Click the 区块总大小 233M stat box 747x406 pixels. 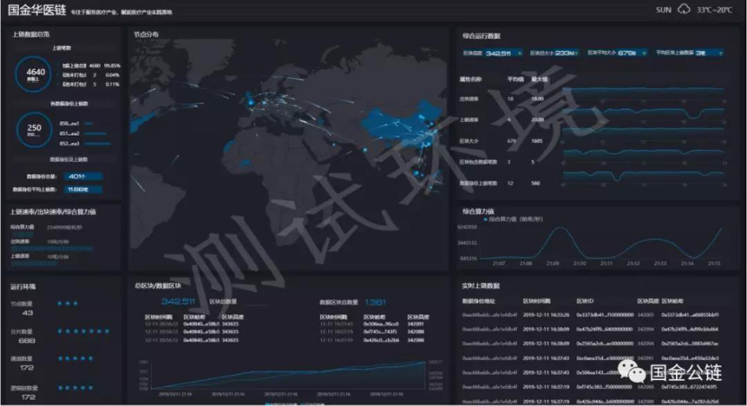pos(552,54)
